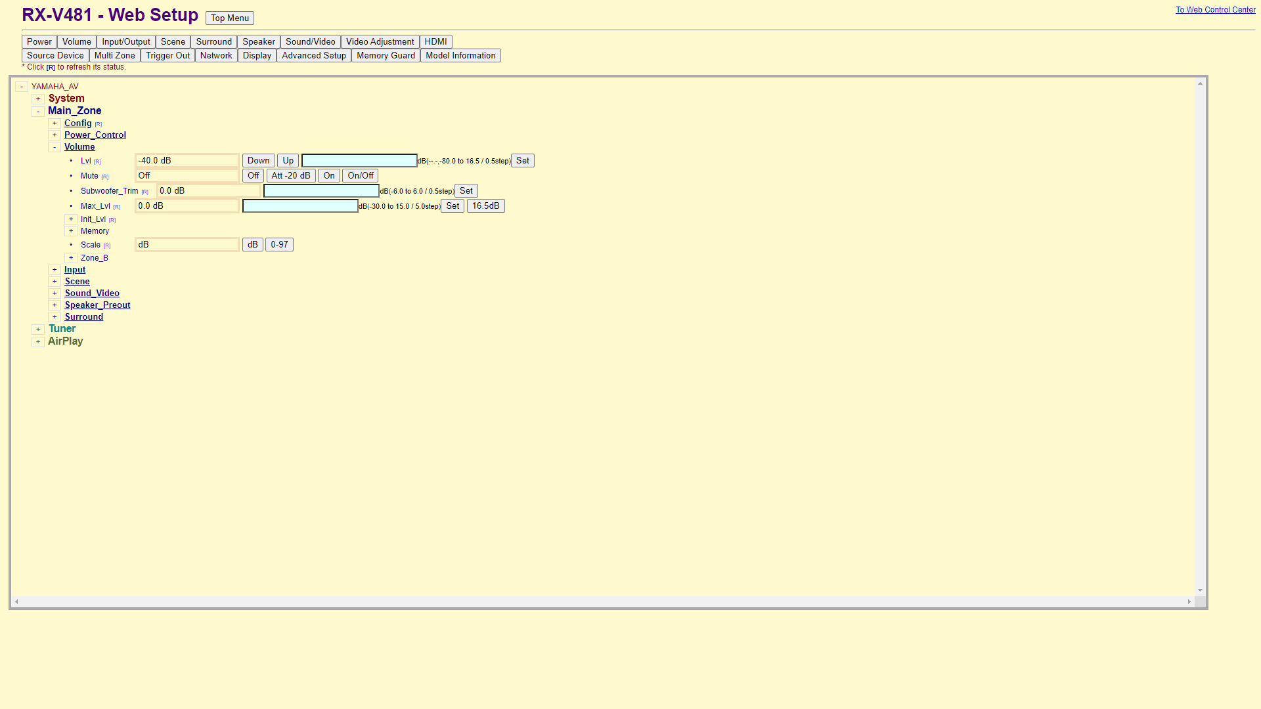Open the Display tab

[257, 56]
